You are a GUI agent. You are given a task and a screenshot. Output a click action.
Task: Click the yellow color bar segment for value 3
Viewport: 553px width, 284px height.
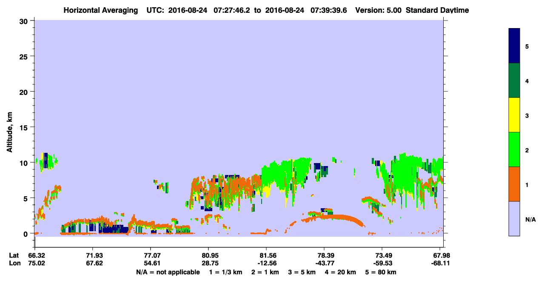tap(514, 115)
